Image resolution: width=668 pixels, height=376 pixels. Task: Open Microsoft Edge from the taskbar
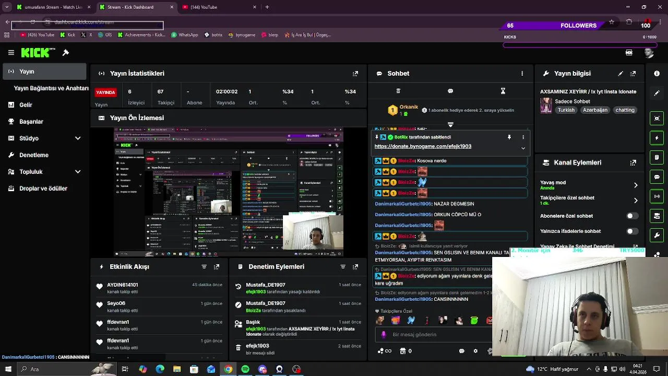point(160,369)
